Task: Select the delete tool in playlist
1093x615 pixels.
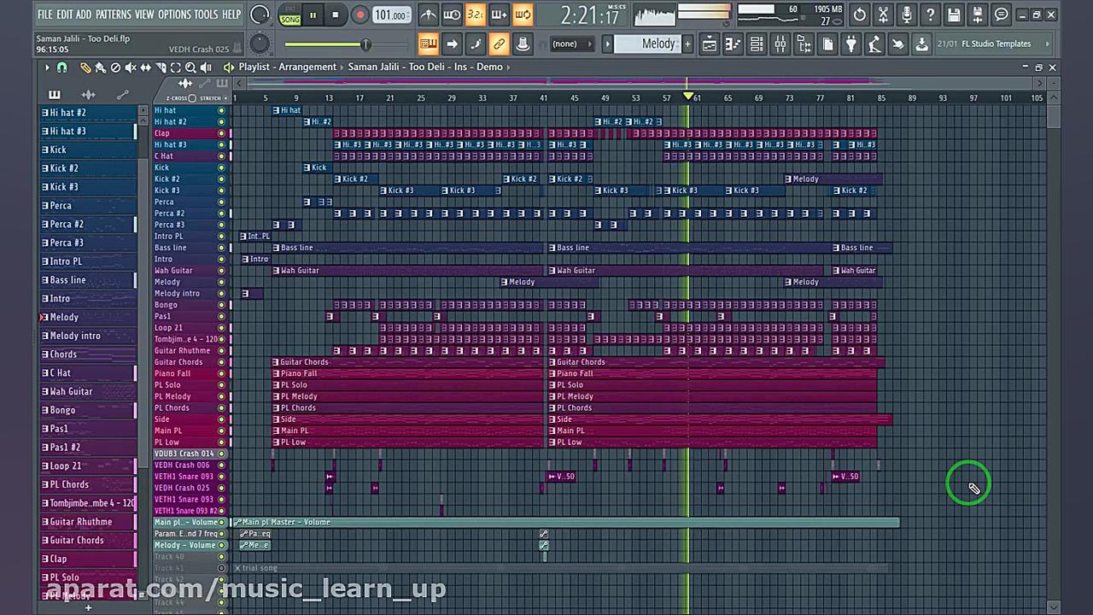Action: tap(115, 67)
